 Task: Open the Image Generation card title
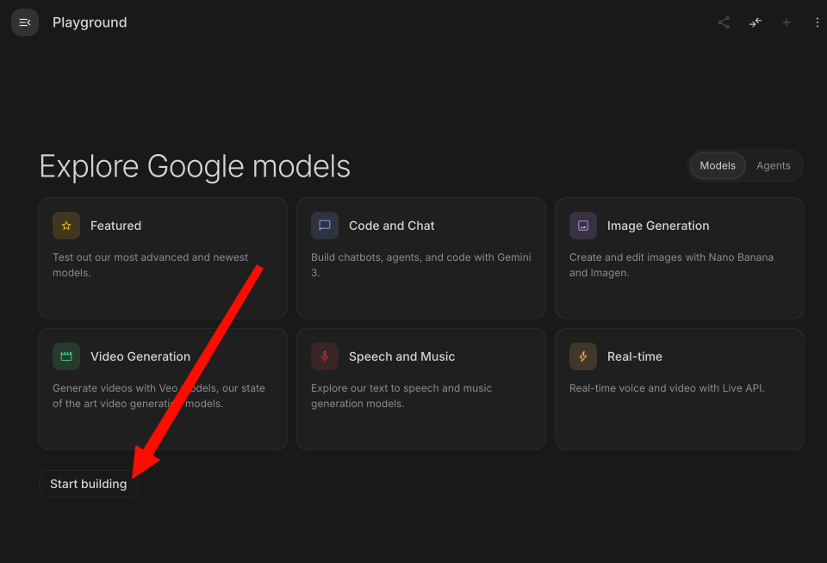coord(657,226)
